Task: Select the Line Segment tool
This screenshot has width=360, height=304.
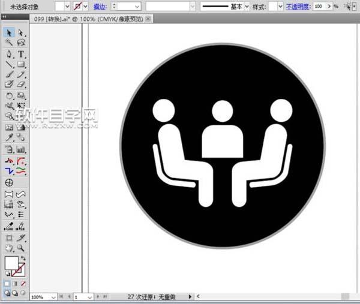Action: point(9,64)
